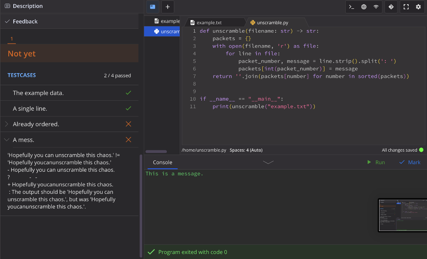Screen dimensions: 427x259
Task: Switch to the example.txt editor tab
Action: pyautogui.click(x=209, y=23)
